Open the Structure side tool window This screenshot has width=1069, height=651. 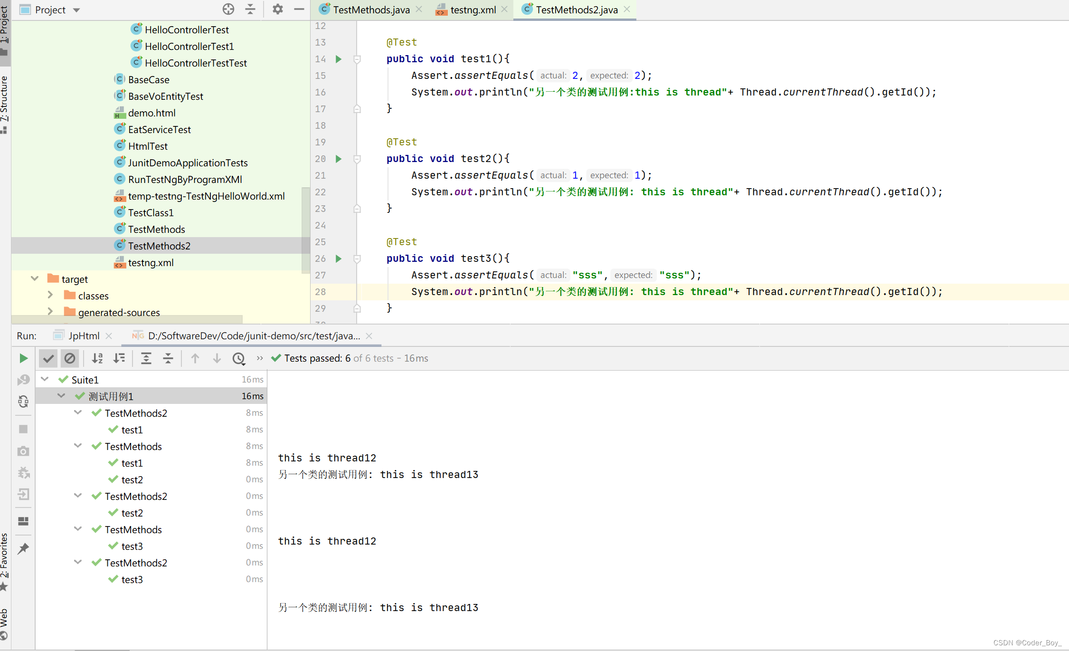4,104
